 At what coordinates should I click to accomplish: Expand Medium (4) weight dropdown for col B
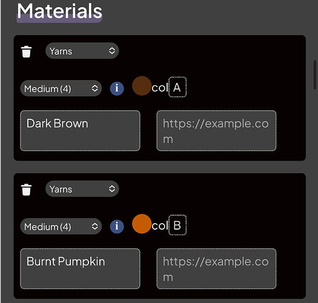61,226
